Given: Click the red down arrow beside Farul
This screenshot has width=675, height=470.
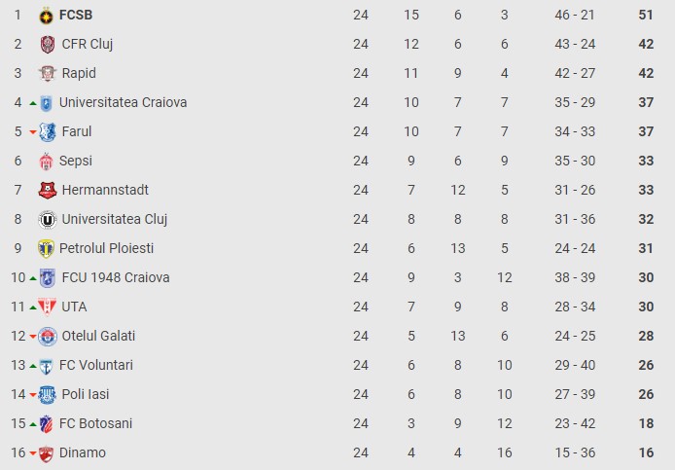Looking at the screenshot, I should click(33, 132).
